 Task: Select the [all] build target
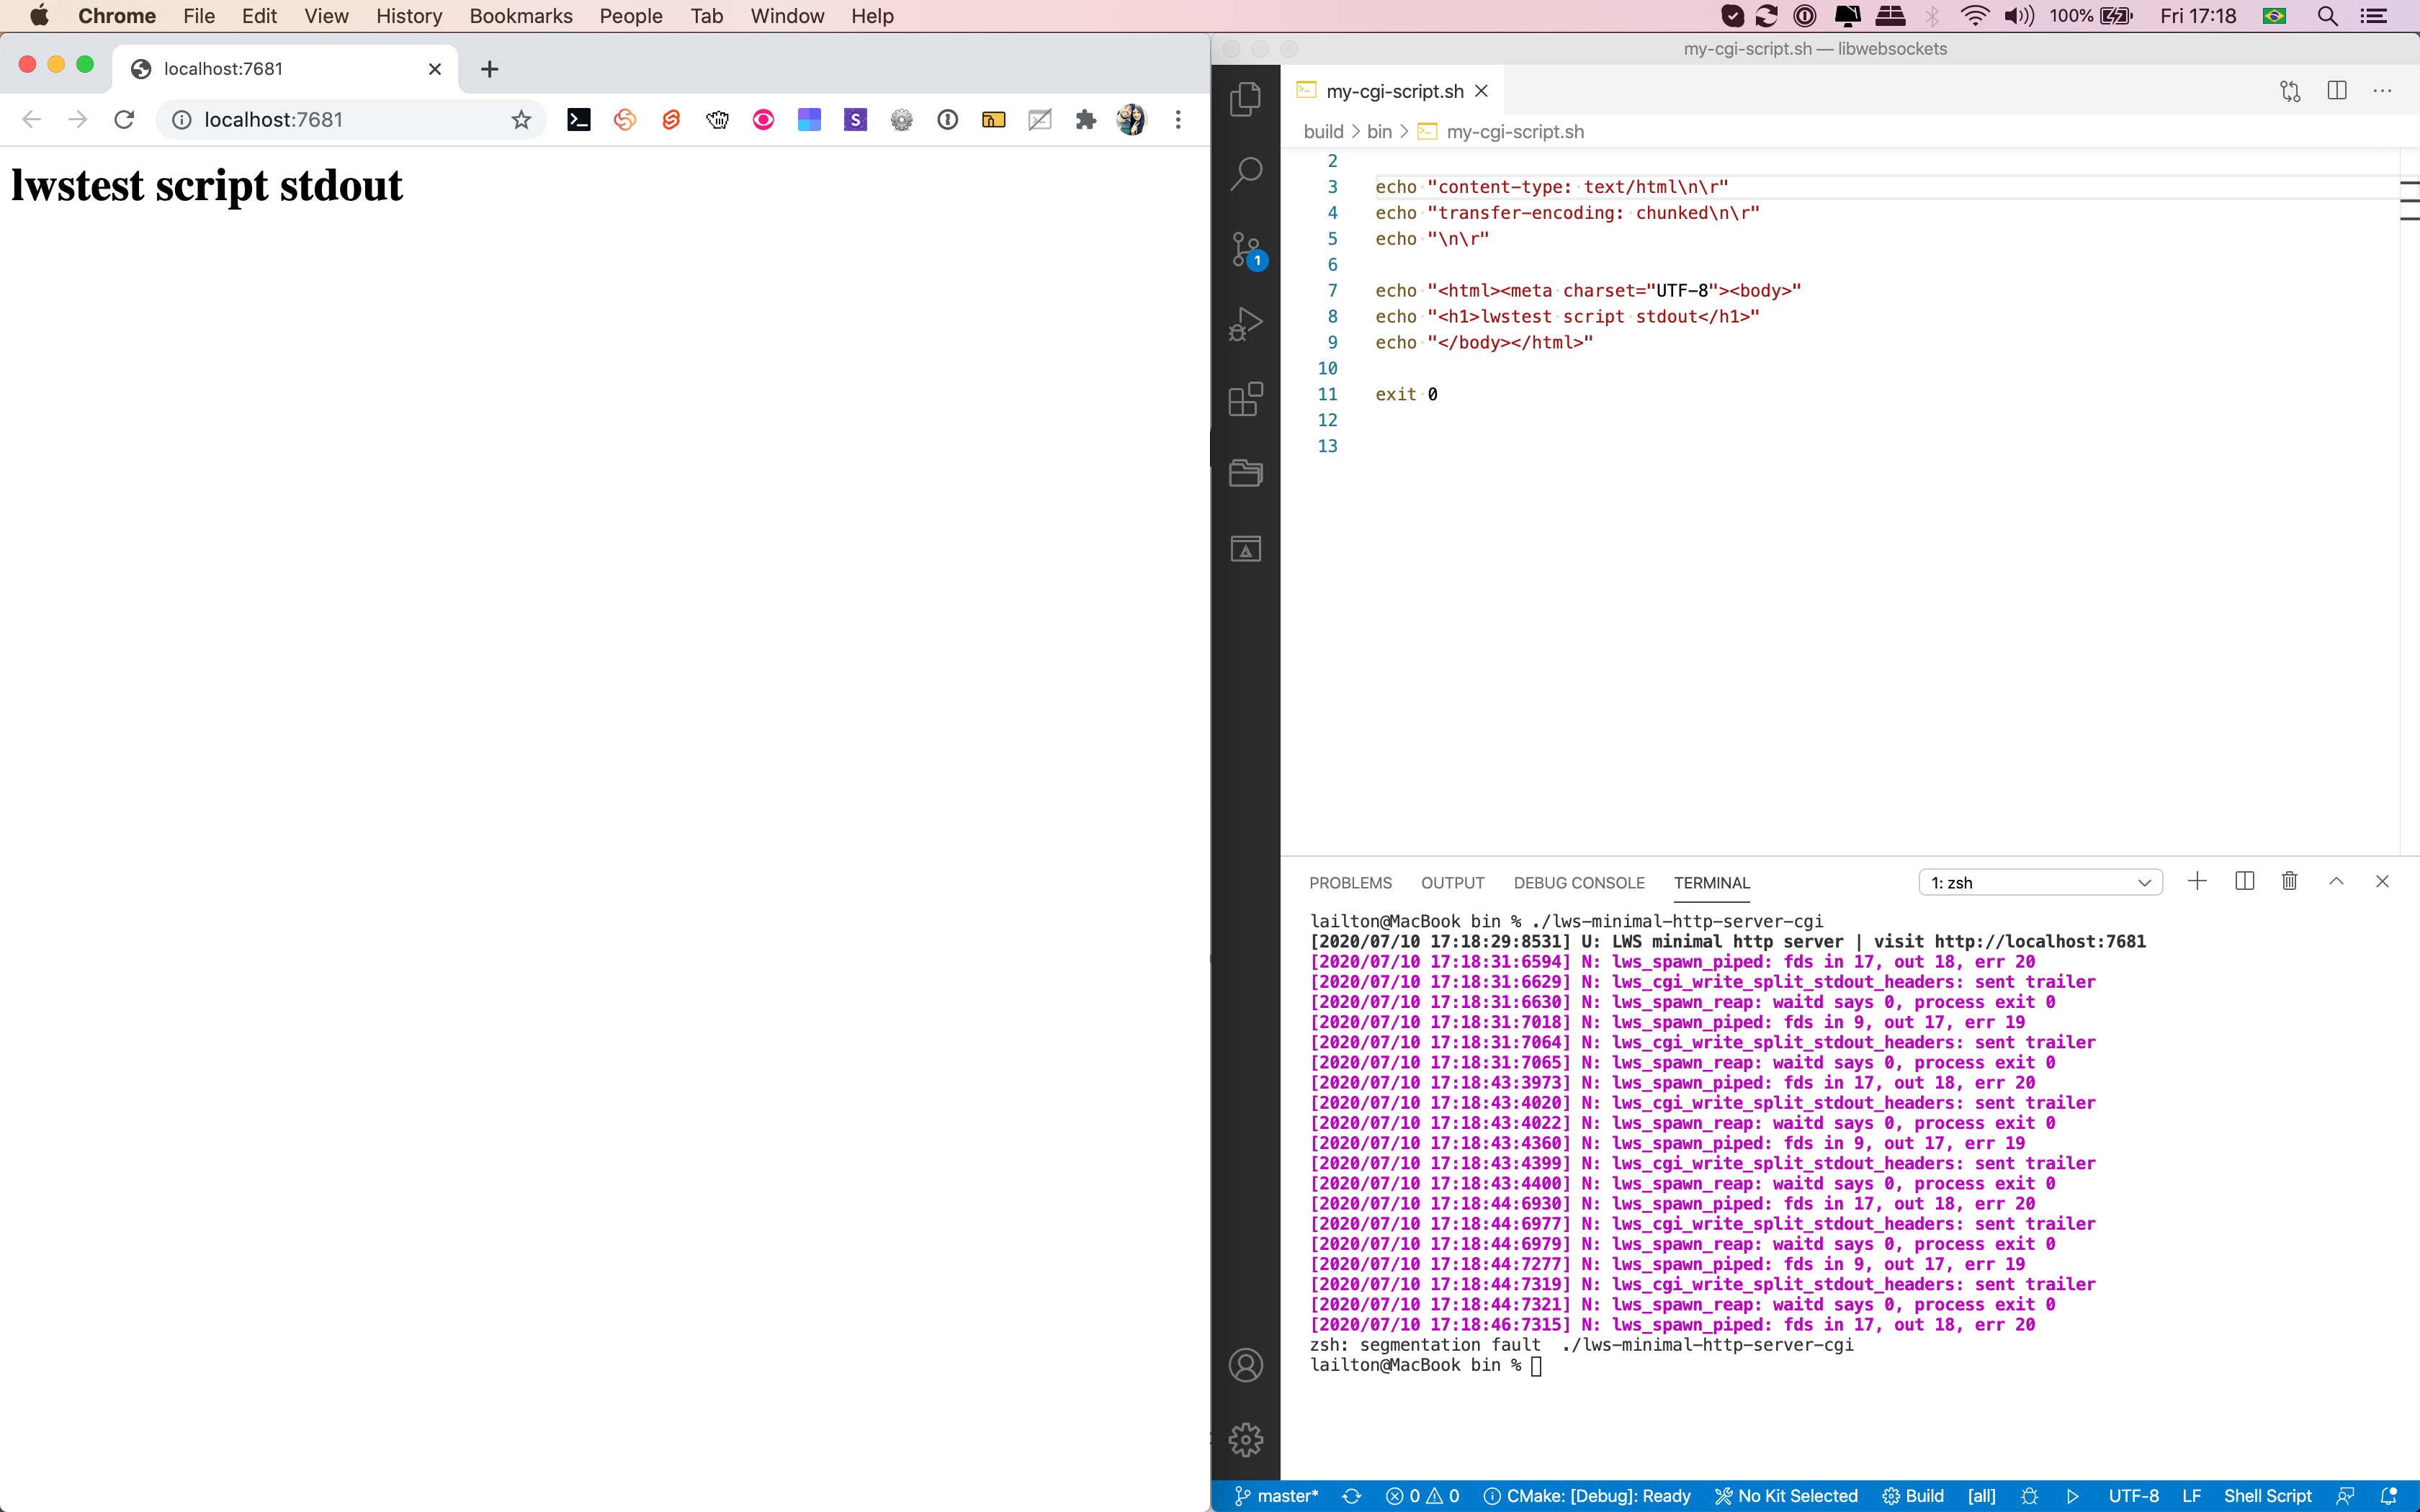[x=1981, y=1496]
